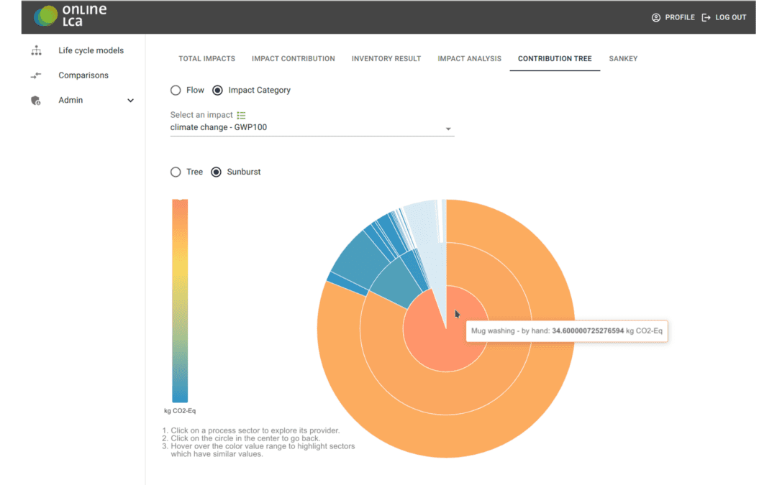Click the kg CO2-Eq color scale bar
This screenshot has height=485, width=777.
click(180, 300)
